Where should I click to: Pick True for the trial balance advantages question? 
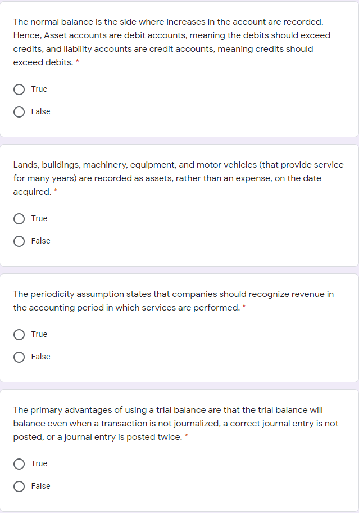tap(19, 464)
